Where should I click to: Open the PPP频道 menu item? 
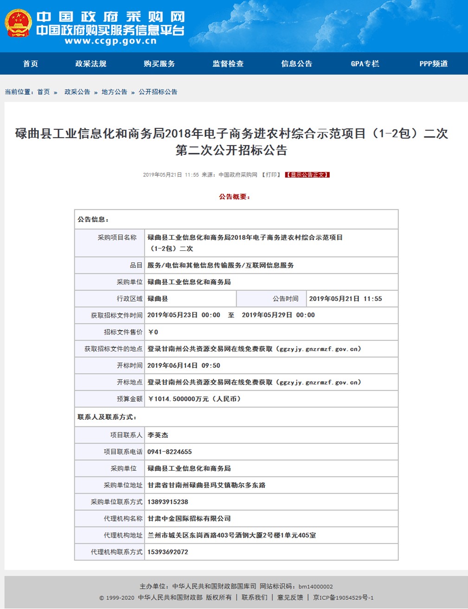pos(434,64)
